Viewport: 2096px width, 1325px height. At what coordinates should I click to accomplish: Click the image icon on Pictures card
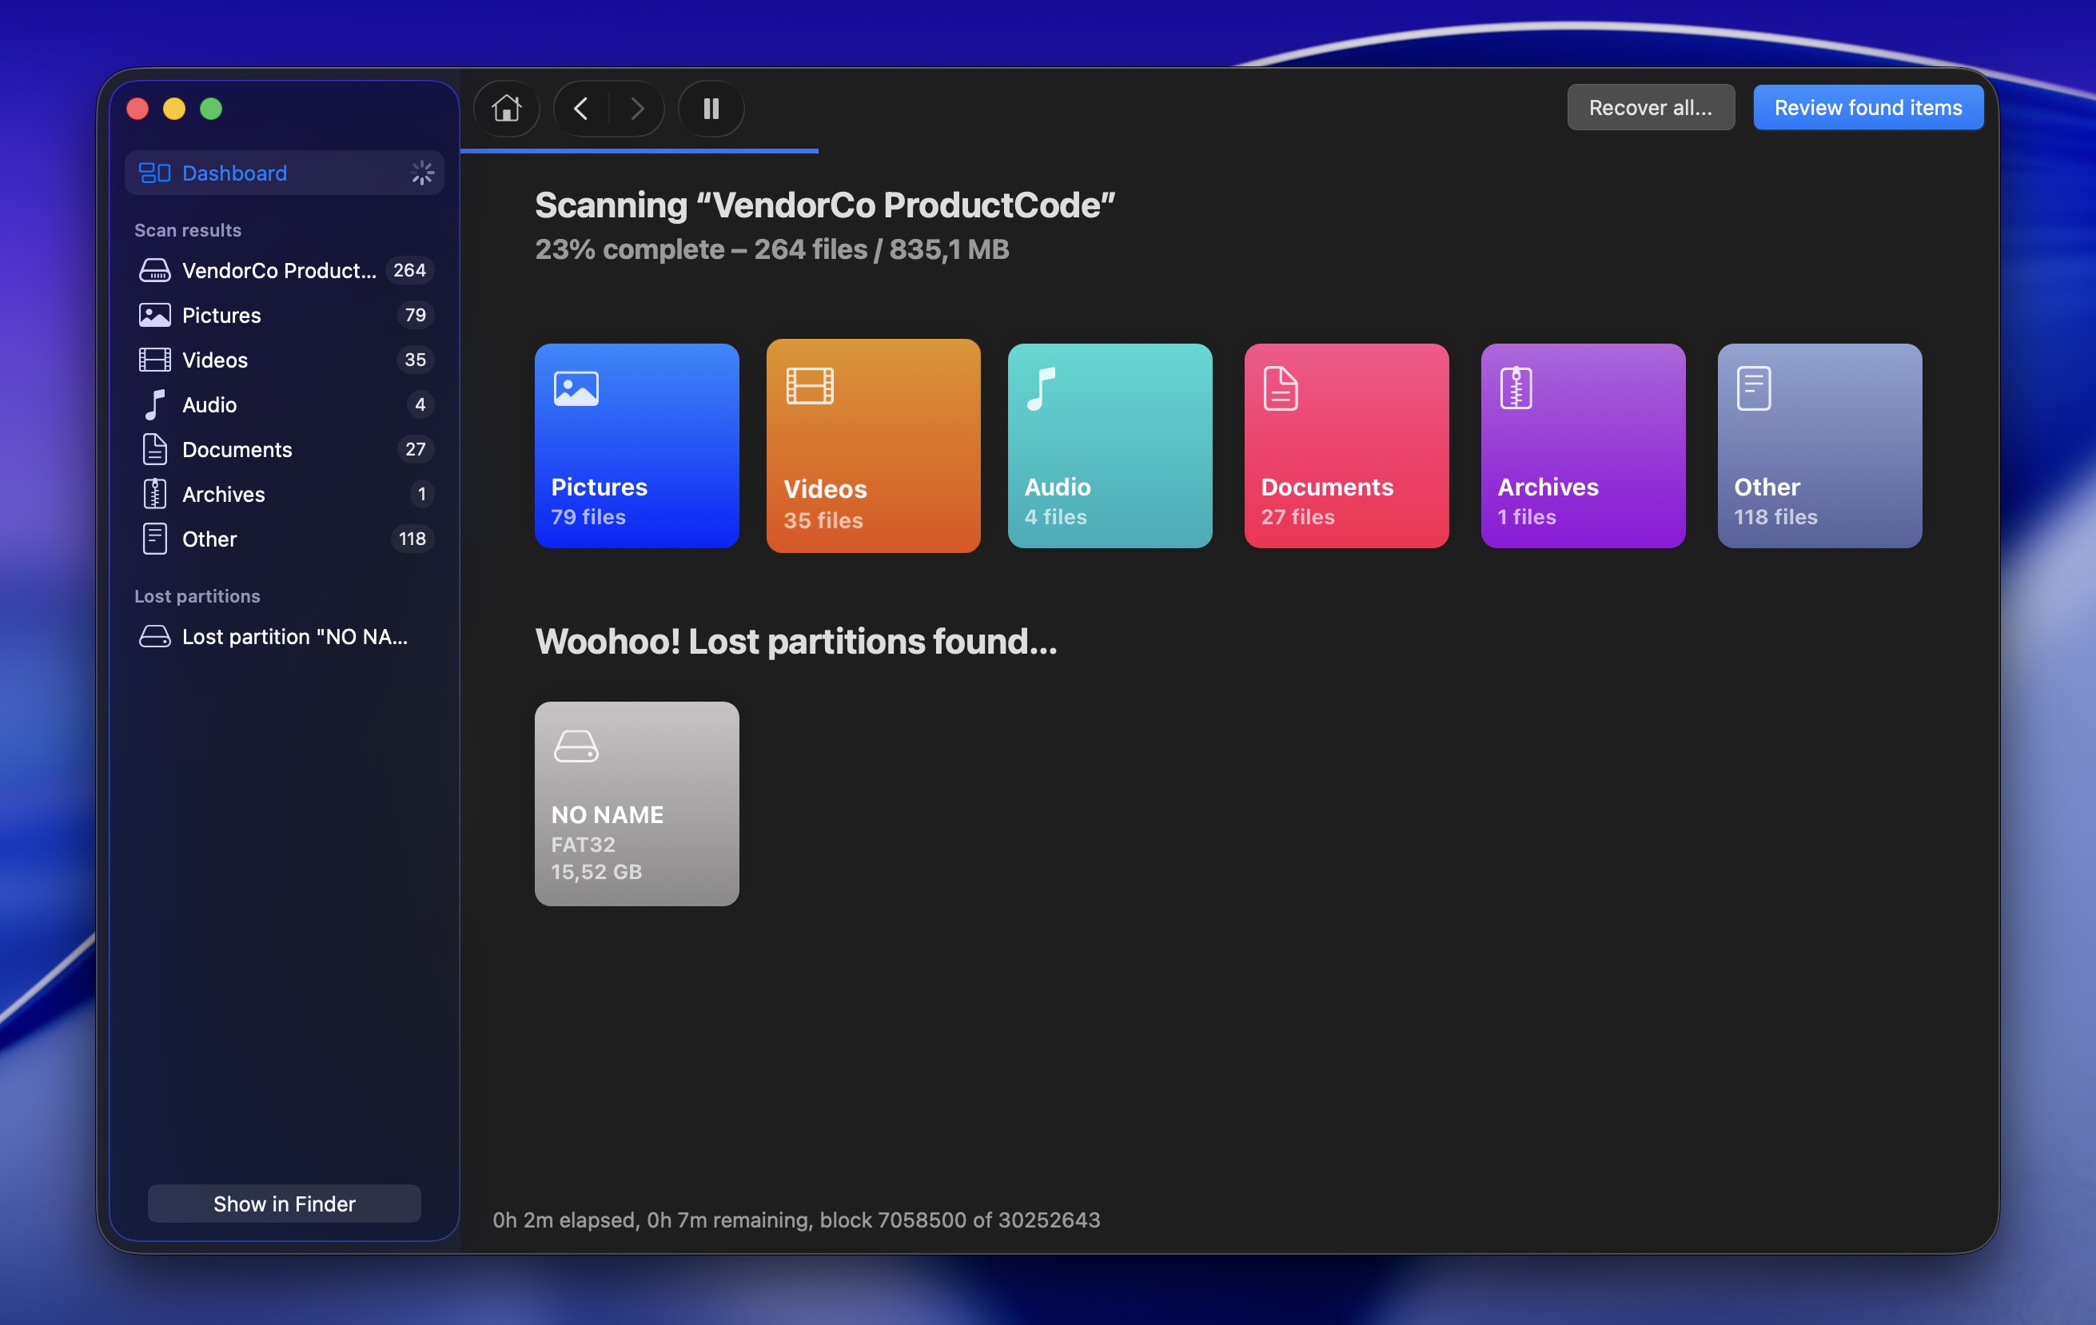coord(576,388)
